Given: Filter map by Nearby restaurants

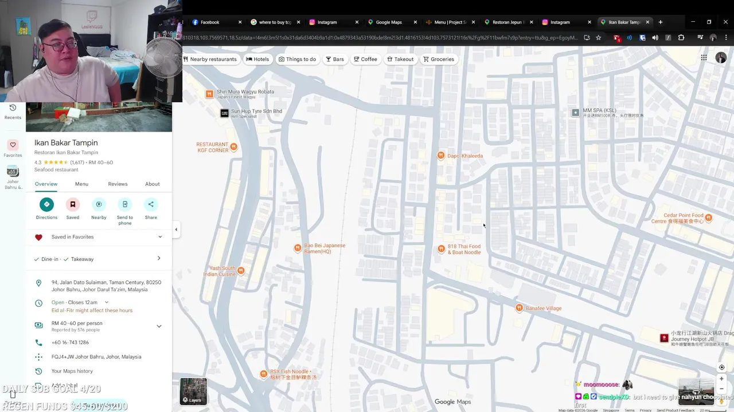Looking at the screenshot, I should (210, 59).
